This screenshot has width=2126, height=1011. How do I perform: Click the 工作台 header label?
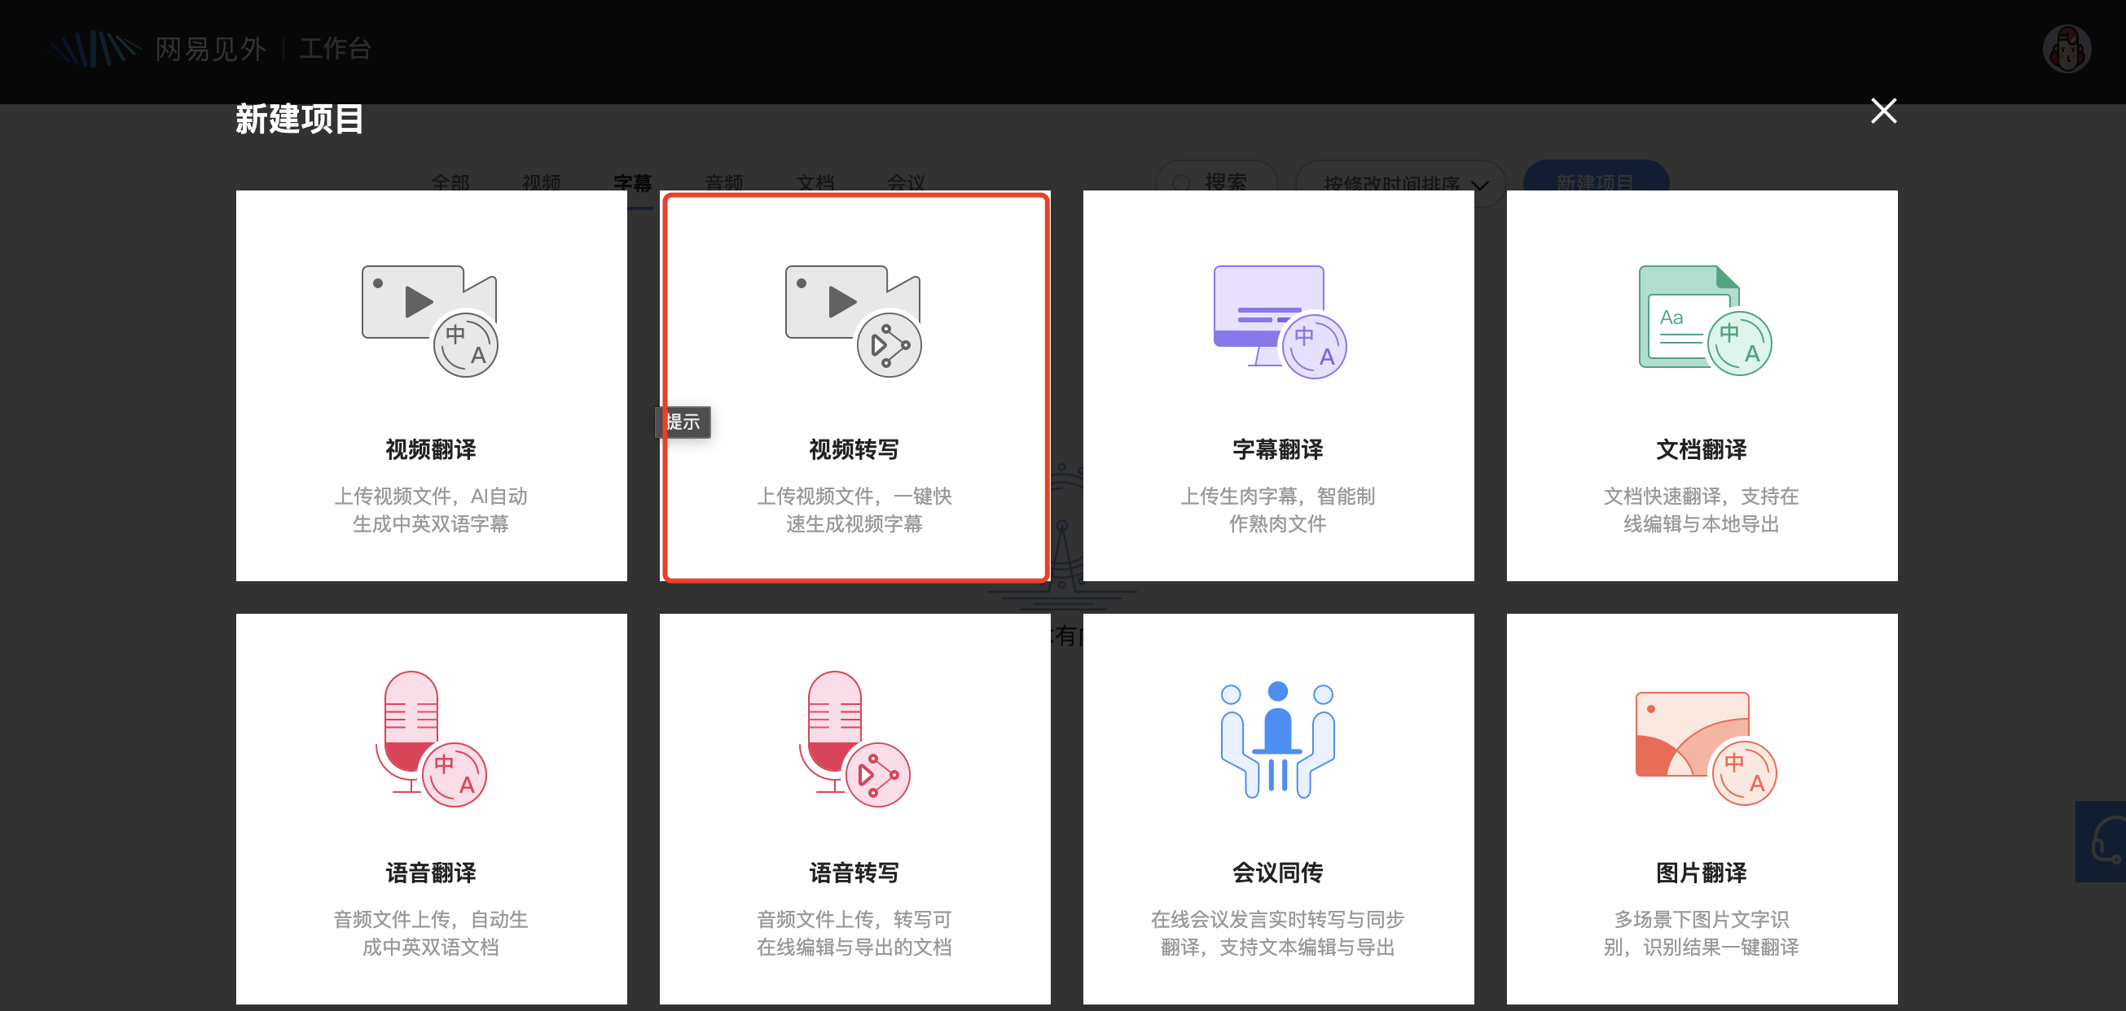click(335, 49)
